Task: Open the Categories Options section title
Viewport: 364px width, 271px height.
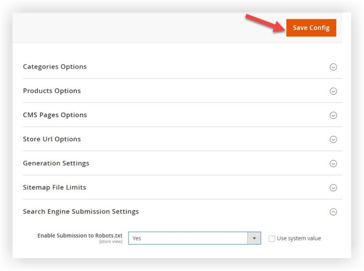Action: click(x=55, y=67)
